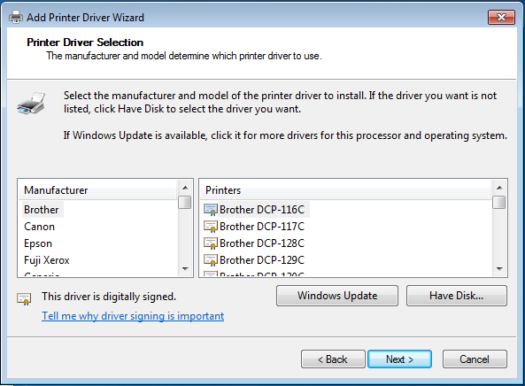Click the Brother DCP-117C driver certificate icon
525x386 pixels.
coord(211,227)
